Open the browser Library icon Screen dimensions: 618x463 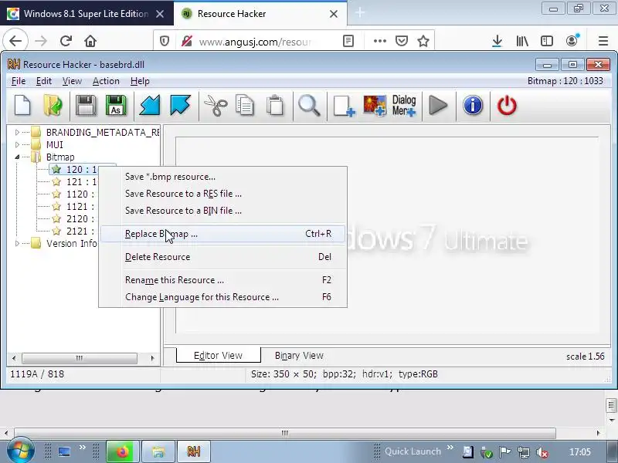click(x=522, y=41)
